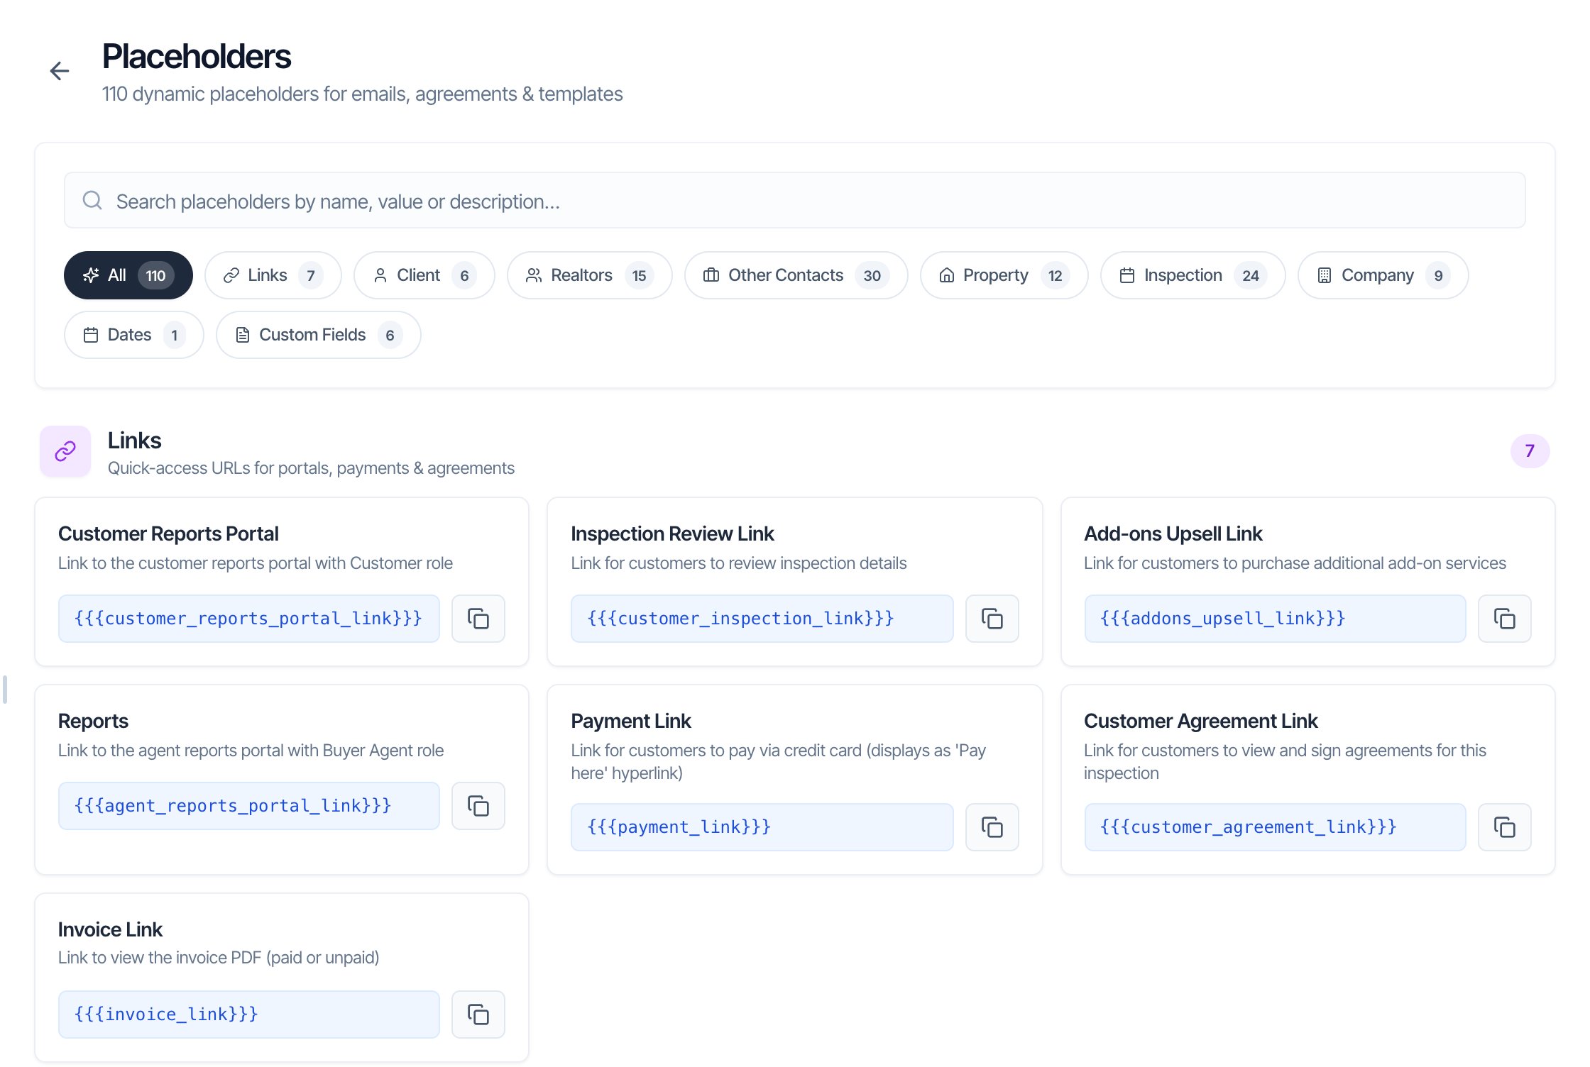Copy the customer_reports_portal_link placeholder

point(478,619)
